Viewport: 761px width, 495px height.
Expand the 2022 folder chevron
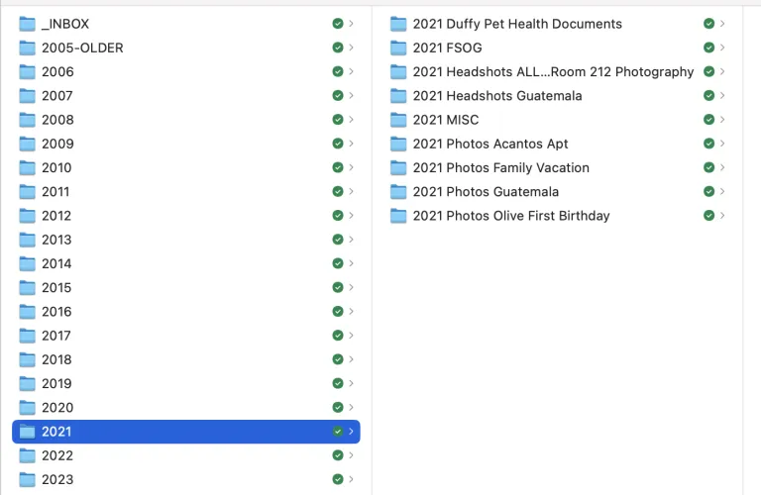point(351,455)
